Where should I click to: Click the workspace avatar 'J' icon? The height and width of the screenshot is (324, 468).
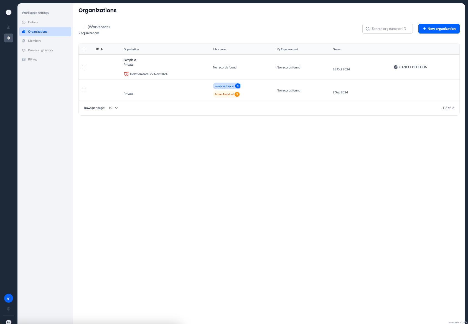click(9, 12)
